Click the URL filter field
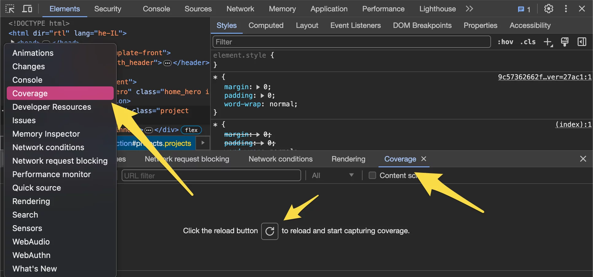593x277 pixels. click(211, 176)
